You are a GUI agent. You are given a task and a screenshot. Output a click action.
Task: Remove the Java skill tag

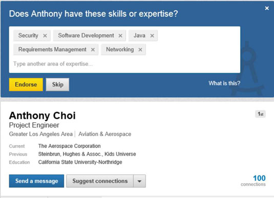pos(152,36)
